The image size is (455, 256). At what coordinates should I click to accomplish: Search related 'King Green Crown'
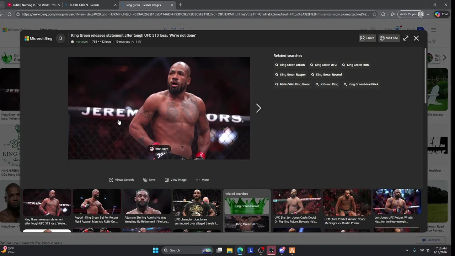290,65
